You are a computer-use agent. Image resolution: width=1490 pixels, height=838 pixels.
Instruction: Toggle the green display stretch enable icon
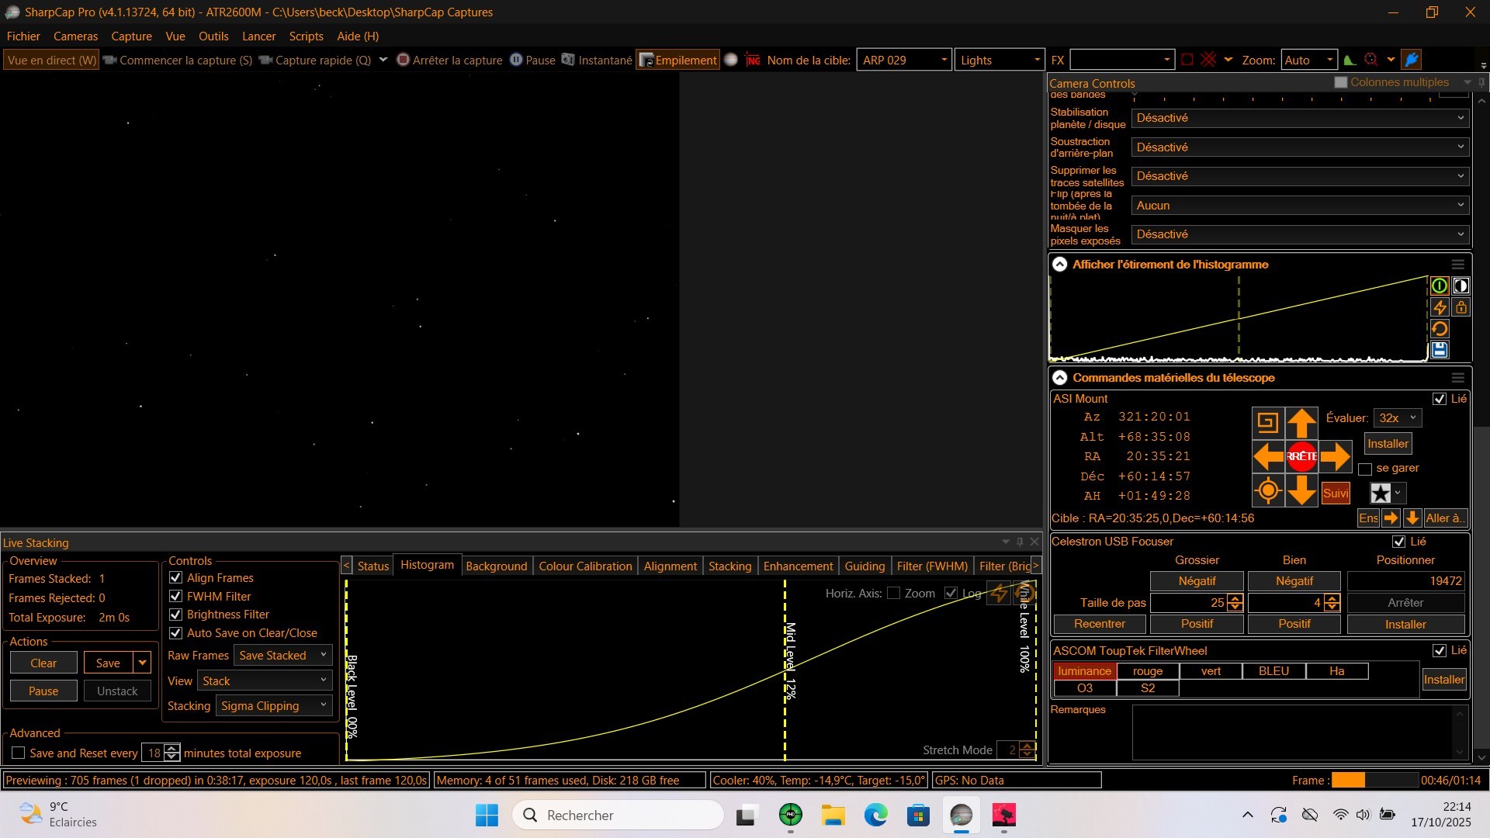tap(1440, 286)
